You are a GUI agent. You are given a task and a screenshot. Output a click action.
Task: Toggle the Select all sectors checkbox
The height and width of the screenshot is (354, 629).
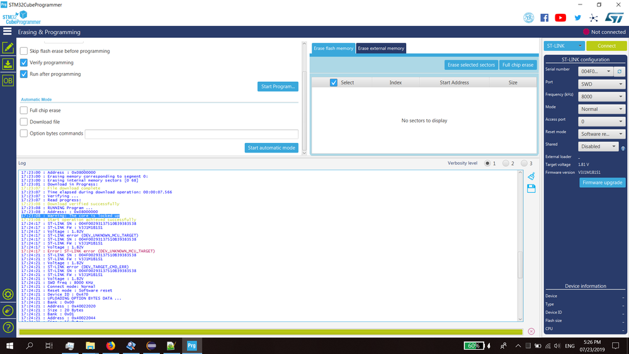point(333,83)
